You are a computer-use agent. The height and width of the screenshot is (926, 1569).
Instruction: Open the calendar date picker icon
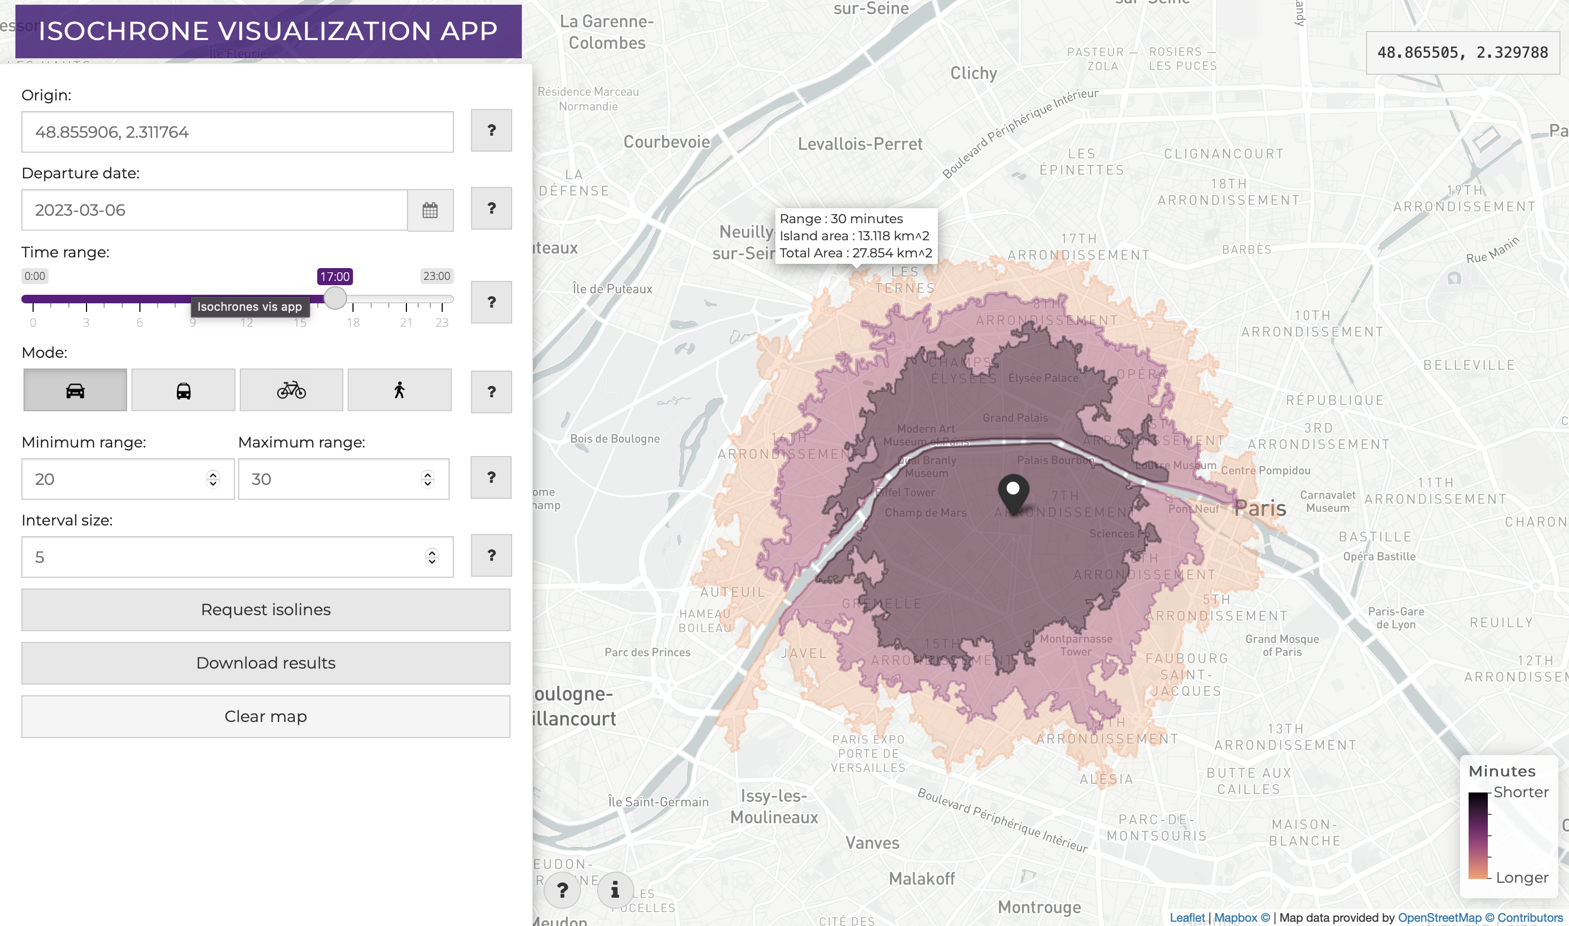click(x=430, y=210)
